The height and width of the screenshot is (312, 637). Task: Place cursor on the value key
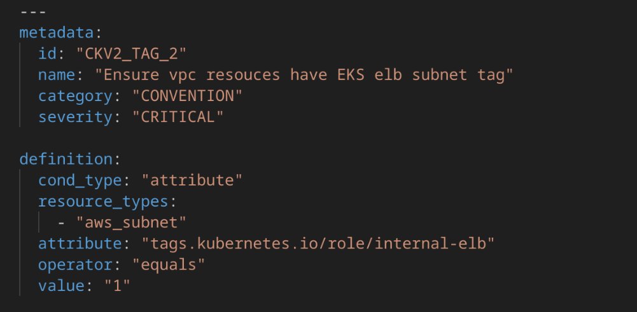click(x=61, y=286)
